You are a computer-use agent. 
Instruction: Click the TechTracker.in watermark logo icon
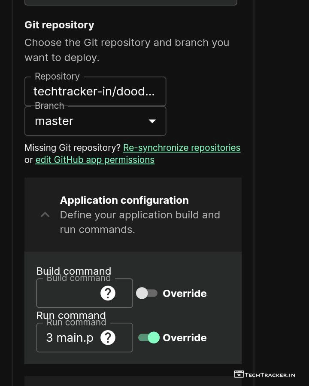click(239, 374)
